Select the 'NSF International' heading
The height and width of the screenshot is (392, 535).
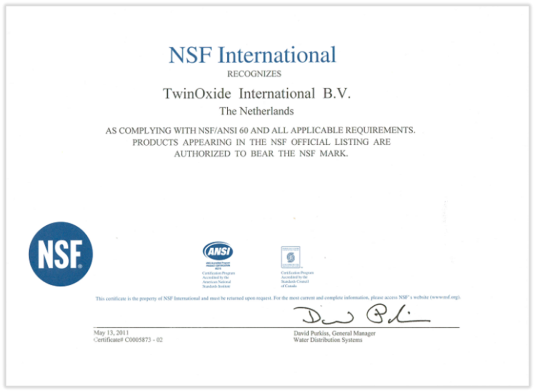(x=252, y=55)
